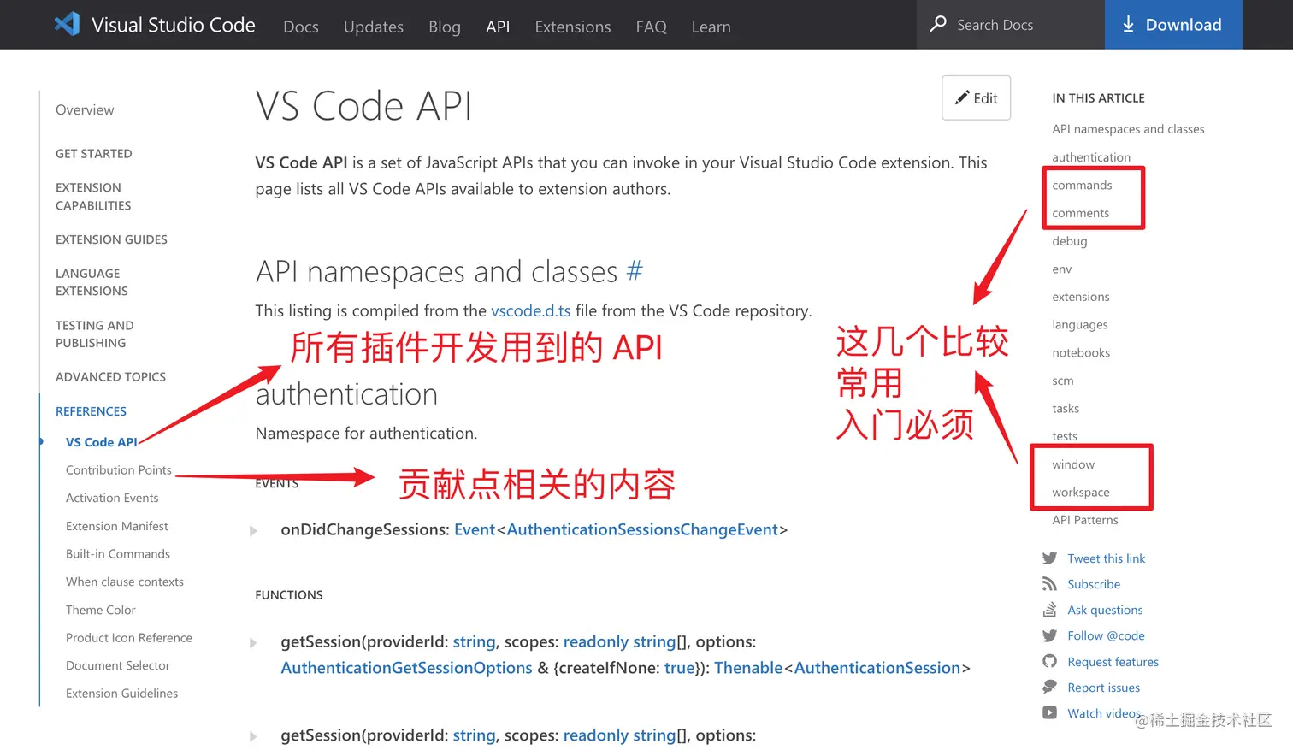Jump to notebooks in article outline
1293x750 pixels.
click(x=1081, y=352)
